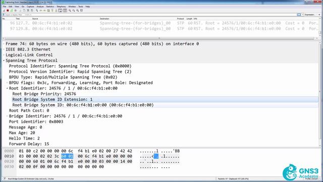The width and height of the screenshot is (323, 182).
Task: Save this capture file icon
Action: [24, 10]
